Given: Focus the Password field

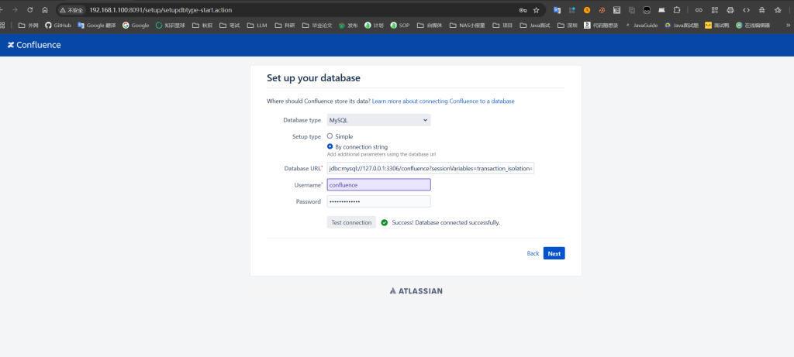Looking at the screenshot, I should pyautogui.click(x=378, y=201).
